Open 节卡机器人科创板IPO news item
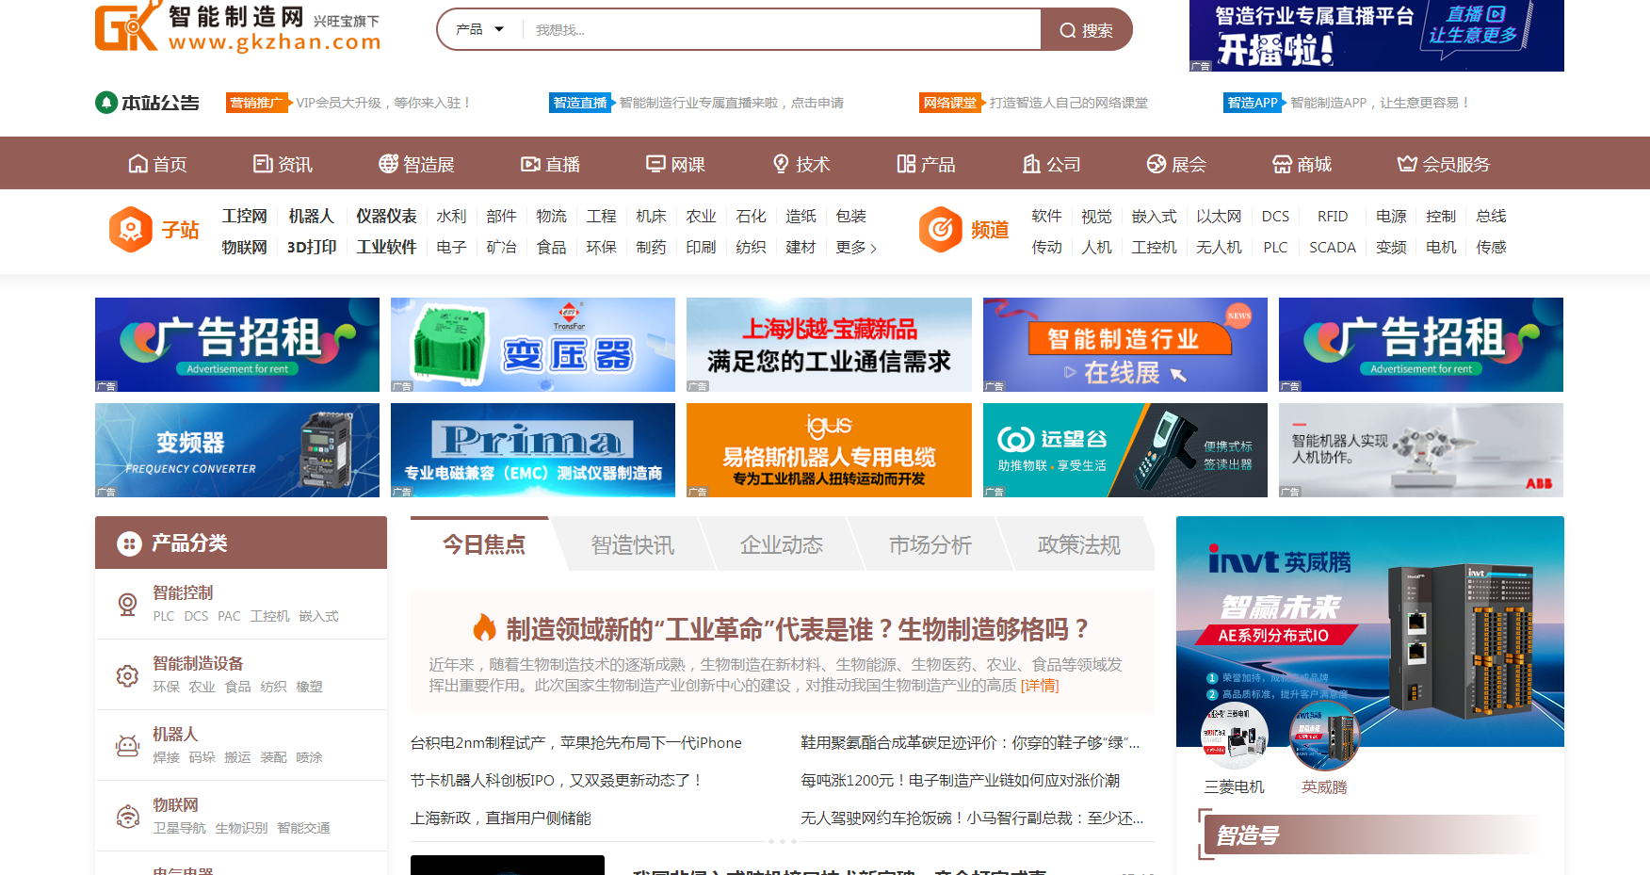The width and height of the screenshot is (1650, 875). point(557,781)
